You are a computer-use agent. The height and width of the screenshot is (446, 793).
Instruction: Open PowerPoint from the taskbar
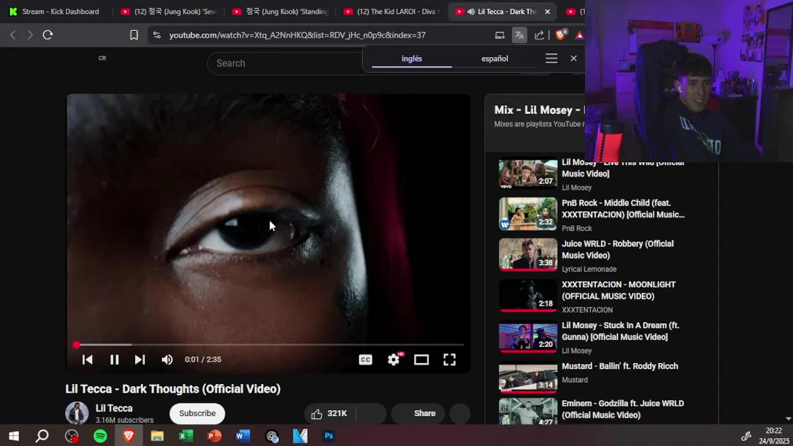pos(214,436)
